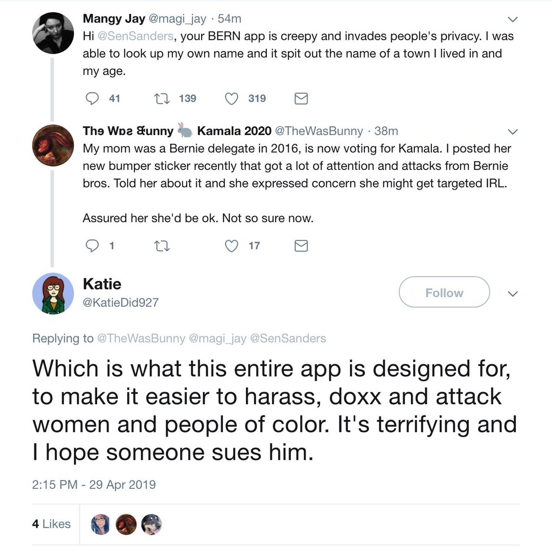
Task: Open the 2:15 PM - 29 Apr 2019 timestamp
Action: point(94,485)
